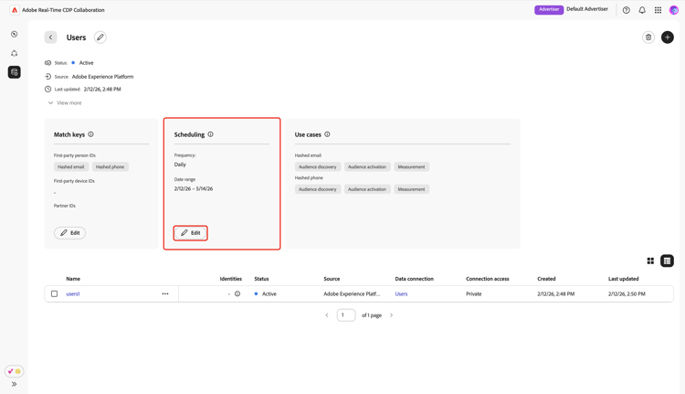Go back with the arrow button
This screenshot has width=685, height=394.
tap(50, 37)
